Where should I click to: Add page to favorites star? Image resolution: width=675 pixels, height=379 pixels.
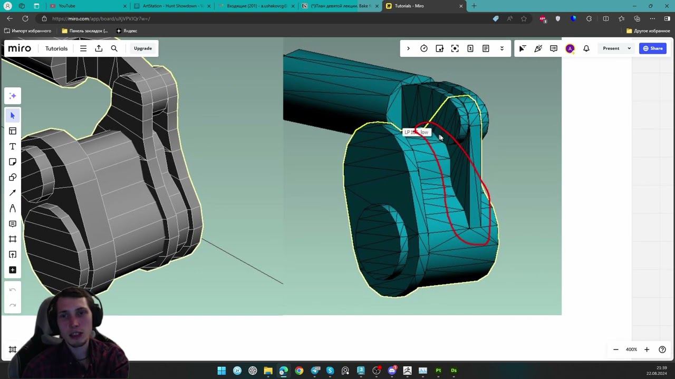(x=524, y=18)
